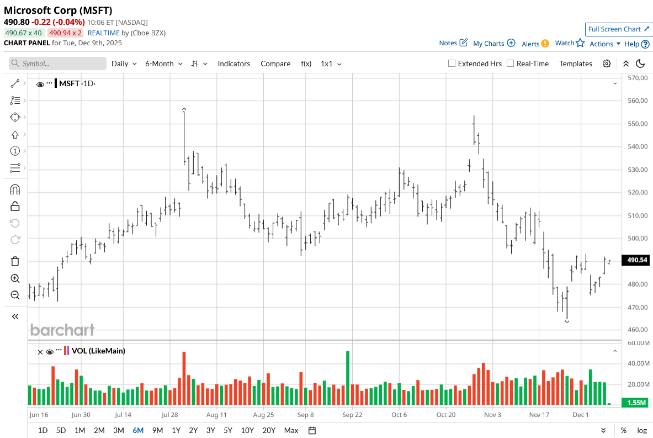Open Help question mark icon
Viewport: 653px width, 438px height.
pos(645,44)
